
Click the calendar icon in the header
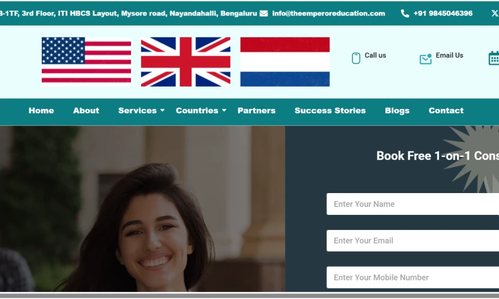click(x=494, y=58)
